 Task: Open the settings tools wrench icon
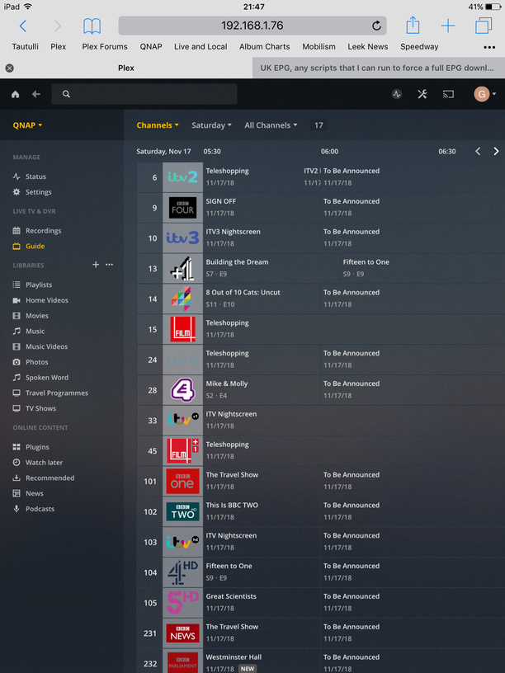422,94
